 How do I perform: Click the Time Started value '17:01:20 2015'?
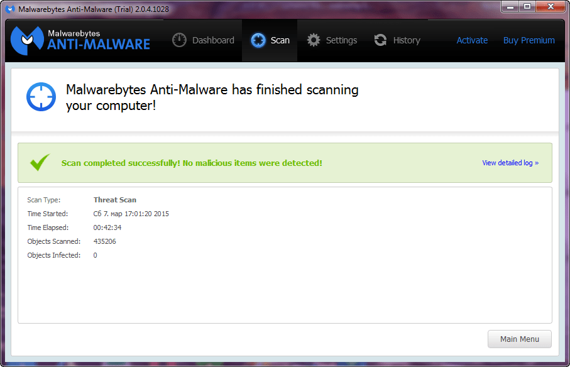pos(146,214)
